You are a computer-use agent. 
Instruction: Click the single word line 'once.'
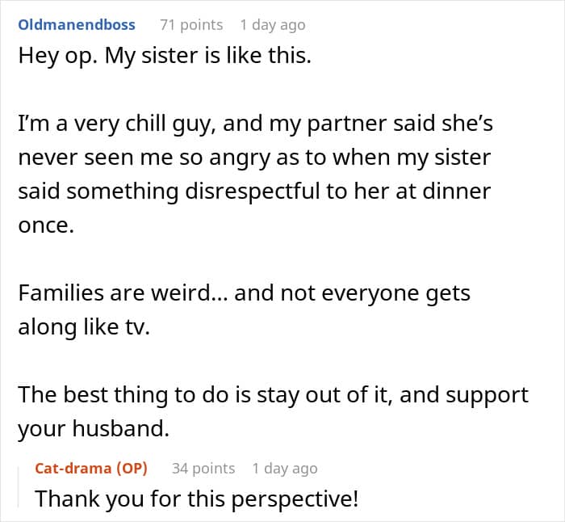coord(46,225)
